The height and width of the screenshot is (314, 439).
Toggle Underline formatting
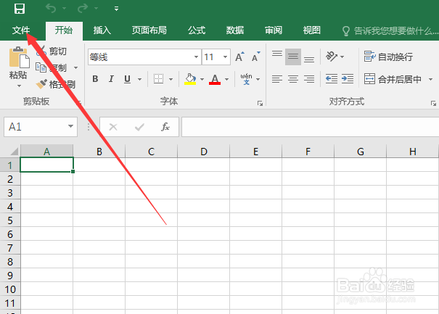pos(128,79)
